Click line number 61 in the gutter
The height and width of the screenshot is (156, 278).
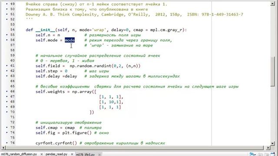(x=13, y=65)
